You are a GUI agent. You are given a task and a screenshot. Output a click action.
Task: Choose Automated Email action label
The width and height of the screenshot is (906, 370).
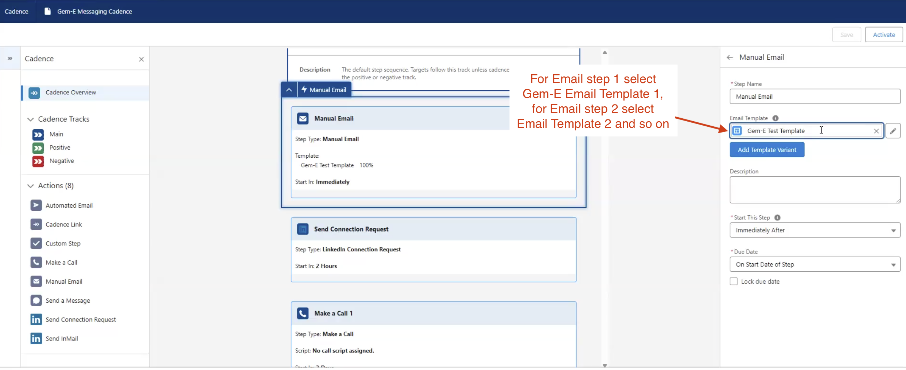pyautogui.click(x=69, y=205)
